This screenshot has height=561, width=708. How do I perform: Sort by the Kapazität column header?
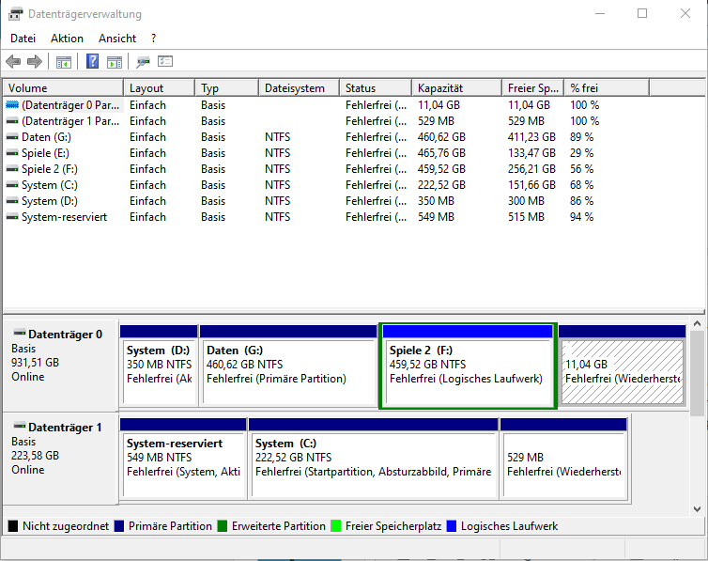coord(455,88)
